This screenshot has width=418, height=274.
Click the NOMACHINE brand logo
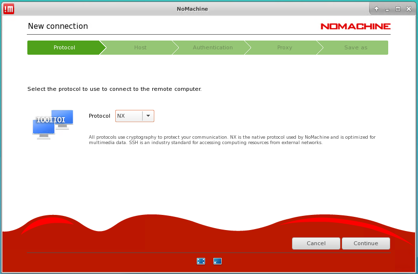coord(355,26)
